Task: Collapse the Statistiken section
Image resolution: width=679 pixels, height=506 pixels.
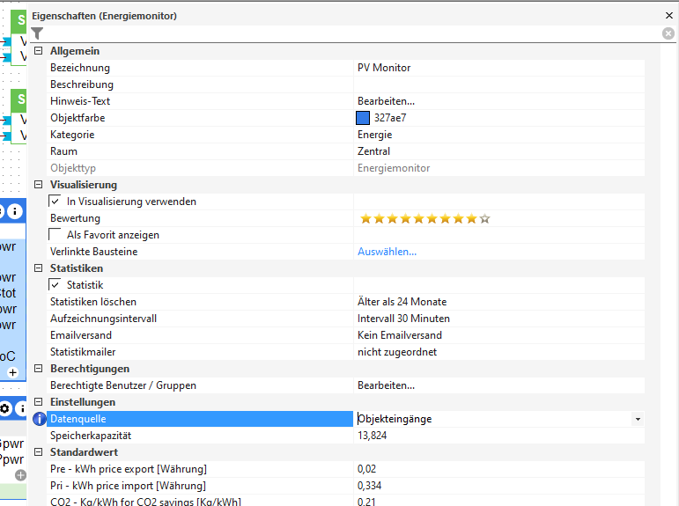Action: 38,268
